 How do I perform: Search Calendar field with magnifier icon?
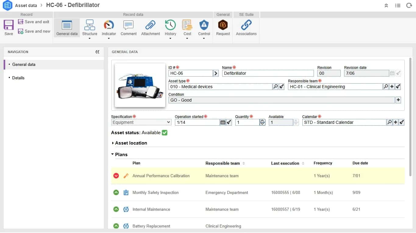(389, 122)
